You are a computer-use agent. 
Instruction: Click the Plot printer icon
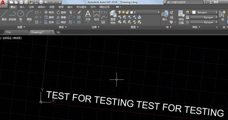(41, 2)
